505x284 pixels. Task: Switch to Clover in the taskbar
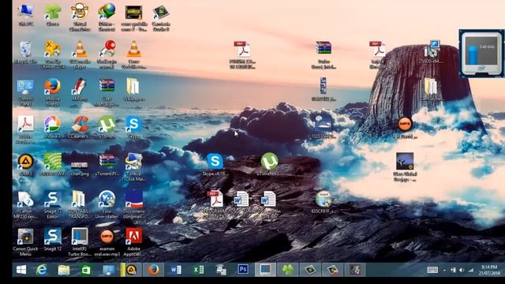click(287, 270)
